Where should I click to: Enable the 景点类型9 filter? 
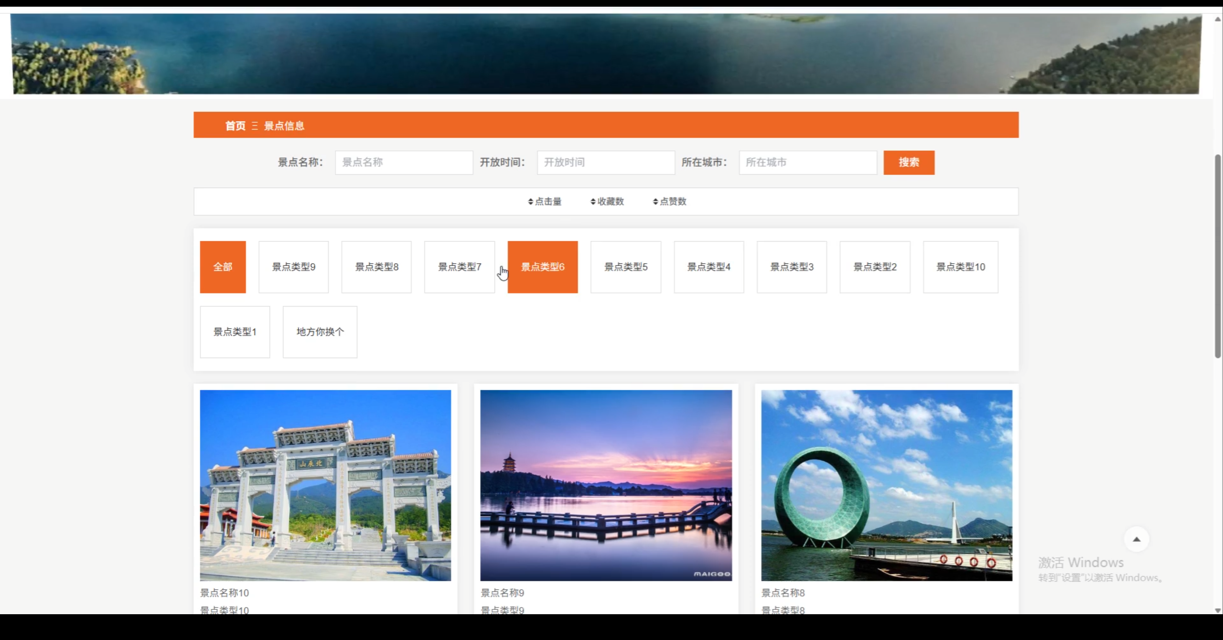[293, 267]
